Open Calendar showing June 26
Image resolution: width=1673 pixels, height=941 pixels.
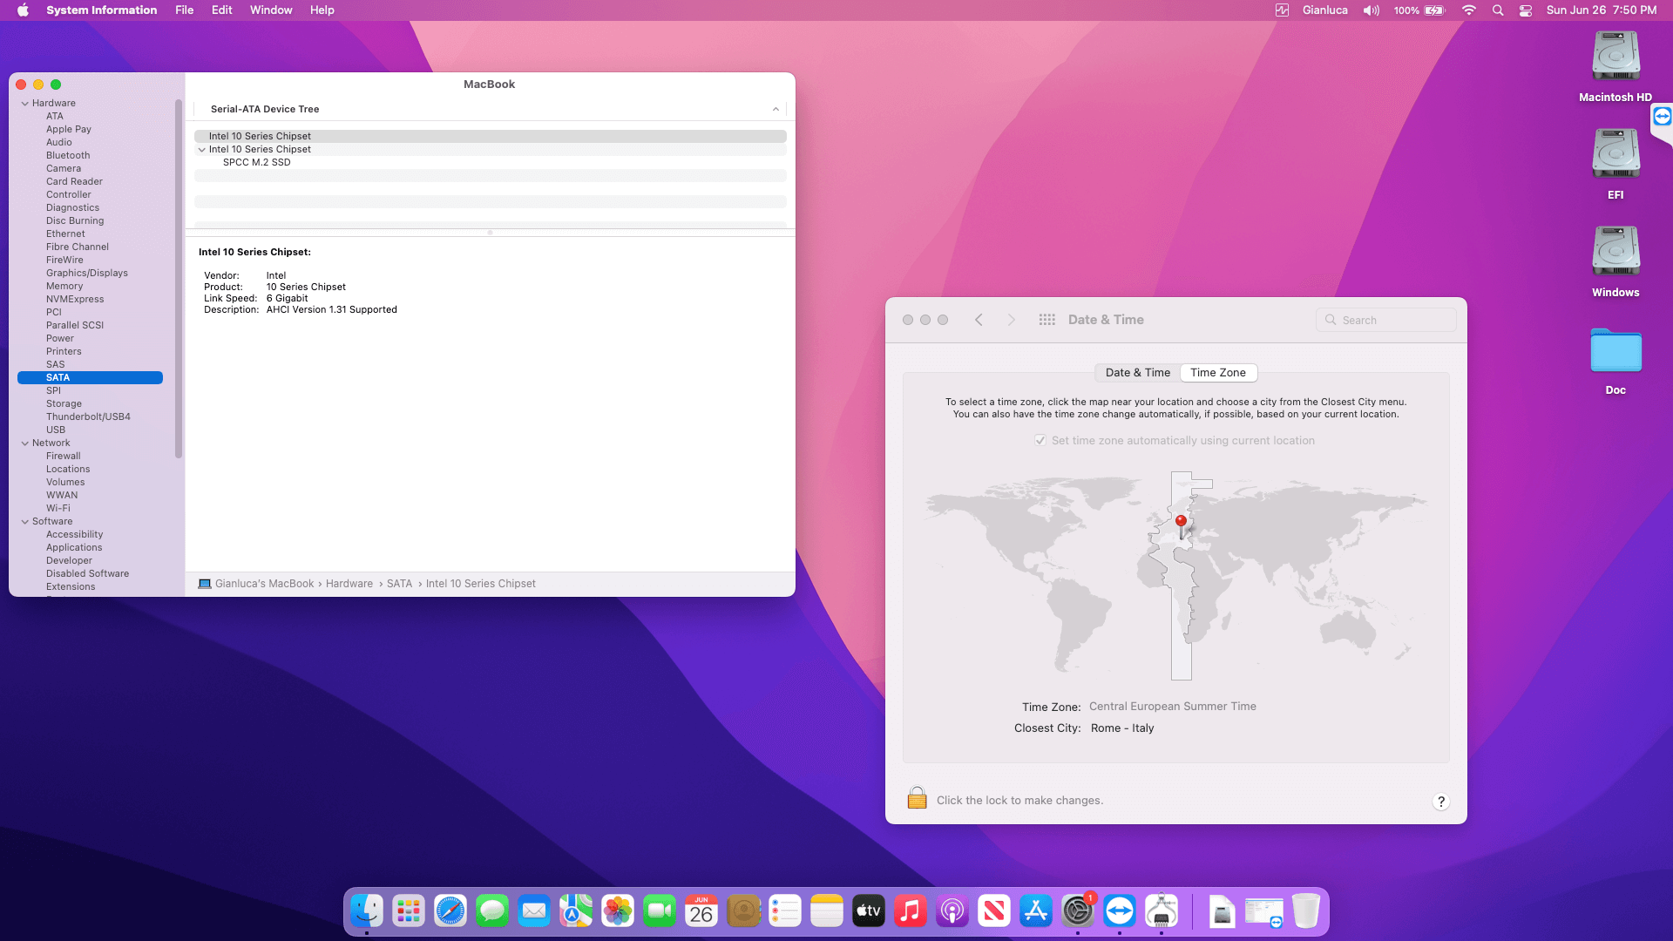click(x=701, y=911)
